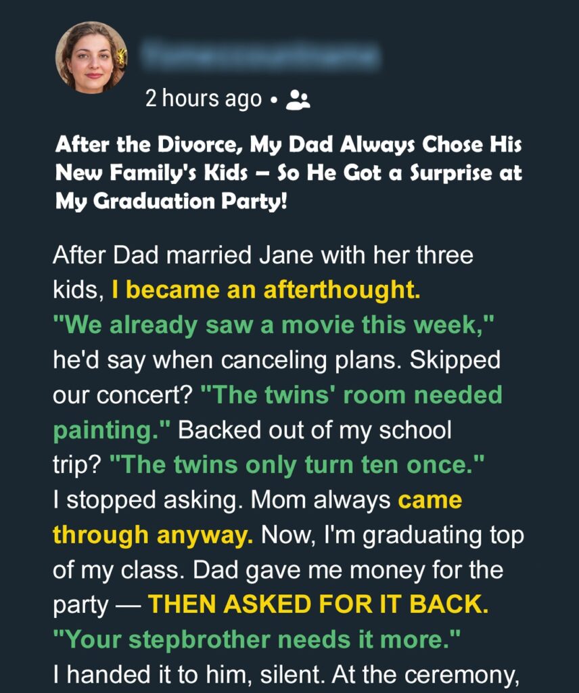Click green text 'The twins' room needed'
This screenshot has width=579, height=693.
(x=351, y=395)
